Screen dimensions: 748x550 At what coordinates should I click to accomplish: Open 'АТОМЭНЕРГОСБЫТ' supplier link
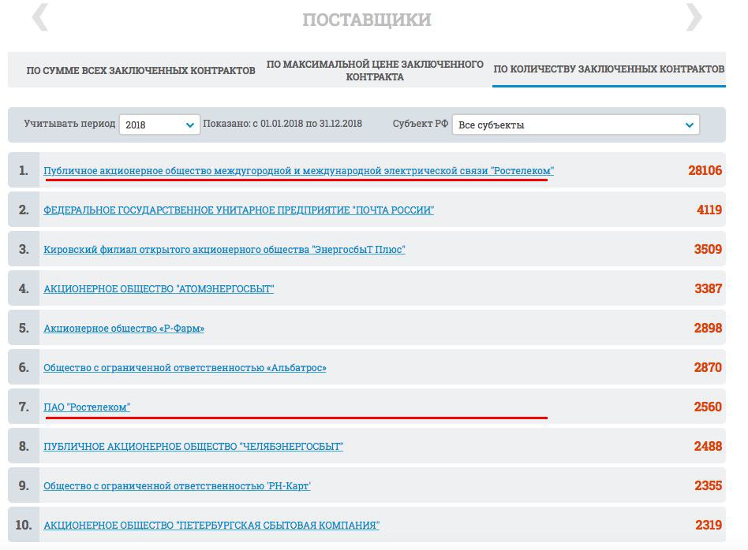point(159,289)
